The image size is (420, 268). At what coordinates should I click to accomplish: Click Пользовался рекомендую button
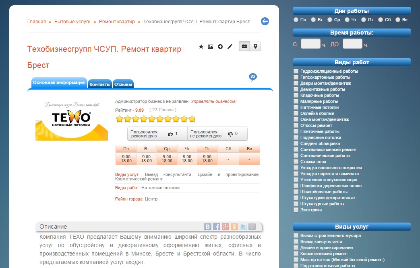click(157, 134)
